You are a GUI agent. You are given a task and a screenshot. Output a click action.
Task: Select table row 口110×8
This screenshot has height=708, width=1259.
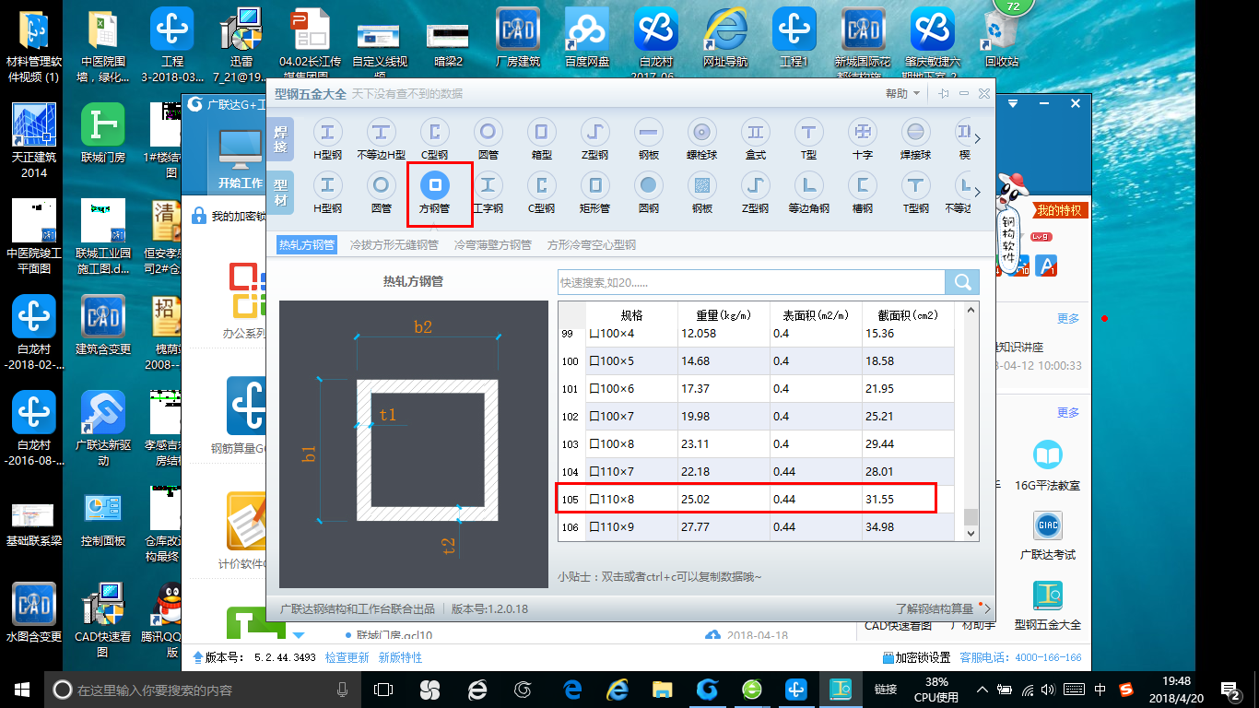tap(756, 500)
